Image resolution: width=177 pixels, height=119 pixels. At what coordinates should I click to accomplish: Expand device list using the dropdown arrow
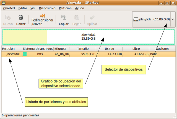tap(173, 20)
